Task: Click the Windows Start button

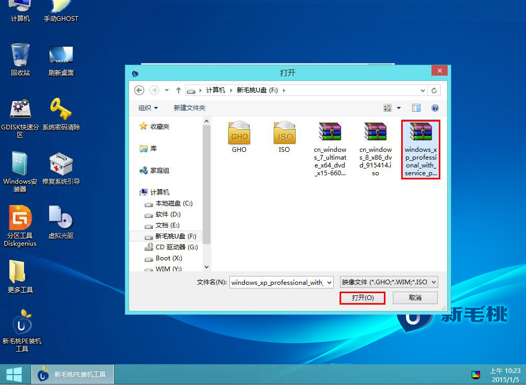Action: [x=14, y=374]
